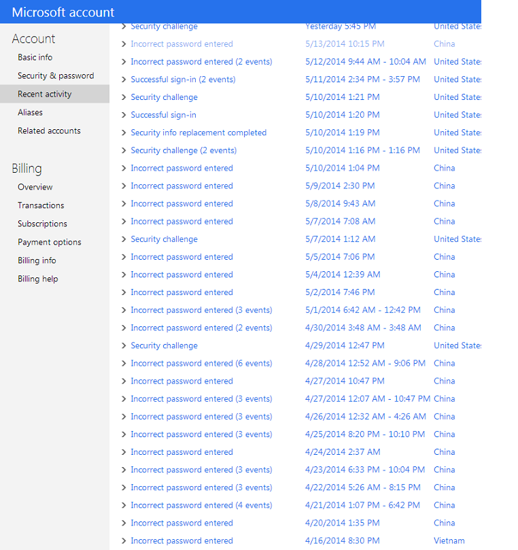
Task: Expand the 4/27/2014 12:07 AM - 10:47 PM row chevron
Action: [x=124, y=399]
